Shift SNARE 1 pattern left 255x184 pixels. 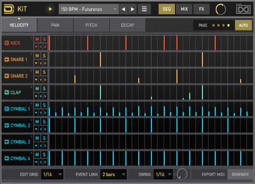[41, 63]
